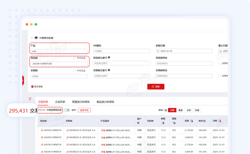Expand the AI搜索词拓展 section chevron
The width and height of the screenshot is (250, 154).
tap(32, 38)
